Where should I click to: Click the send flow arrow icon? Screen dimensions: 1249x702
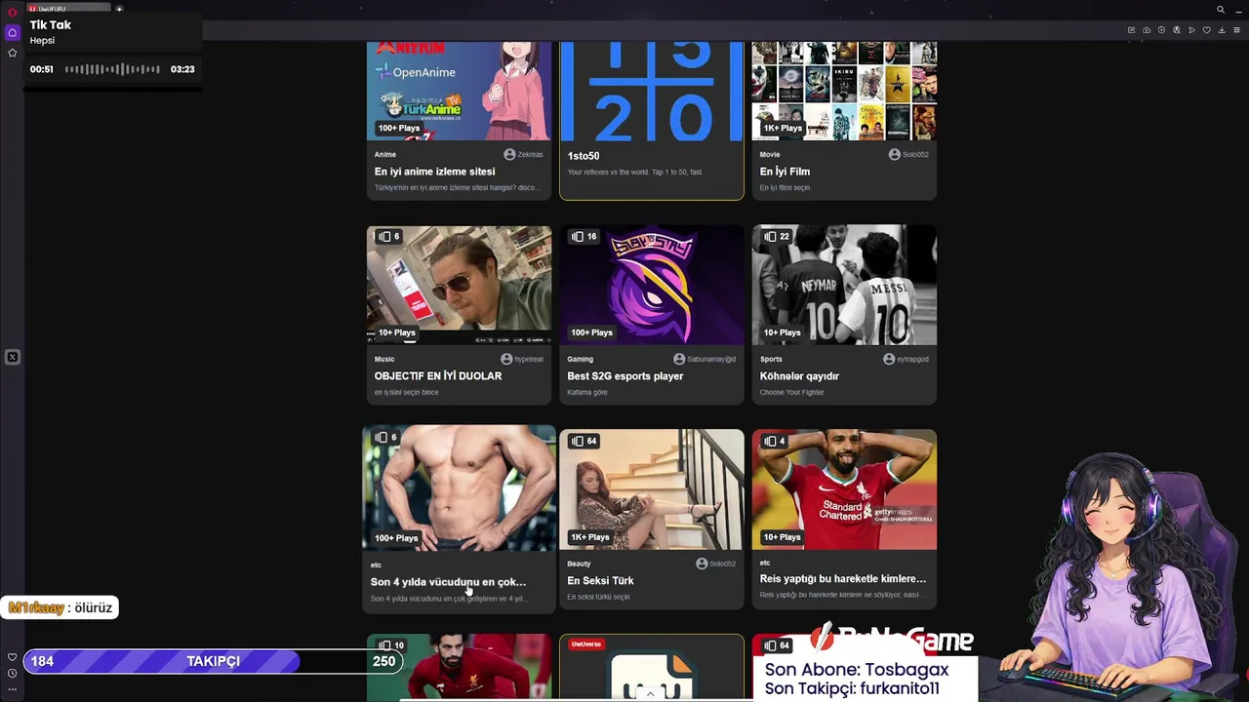click(x=1191, y=30)
